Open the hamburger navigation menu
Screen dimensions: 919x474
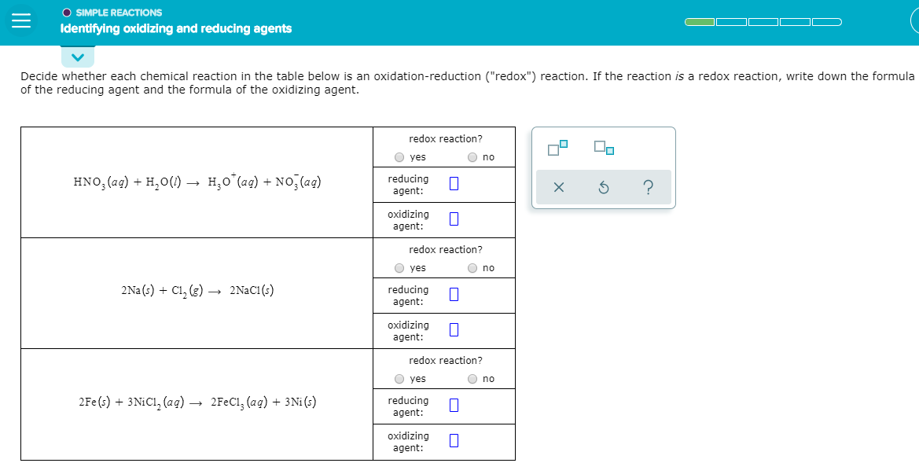[21, 20]
